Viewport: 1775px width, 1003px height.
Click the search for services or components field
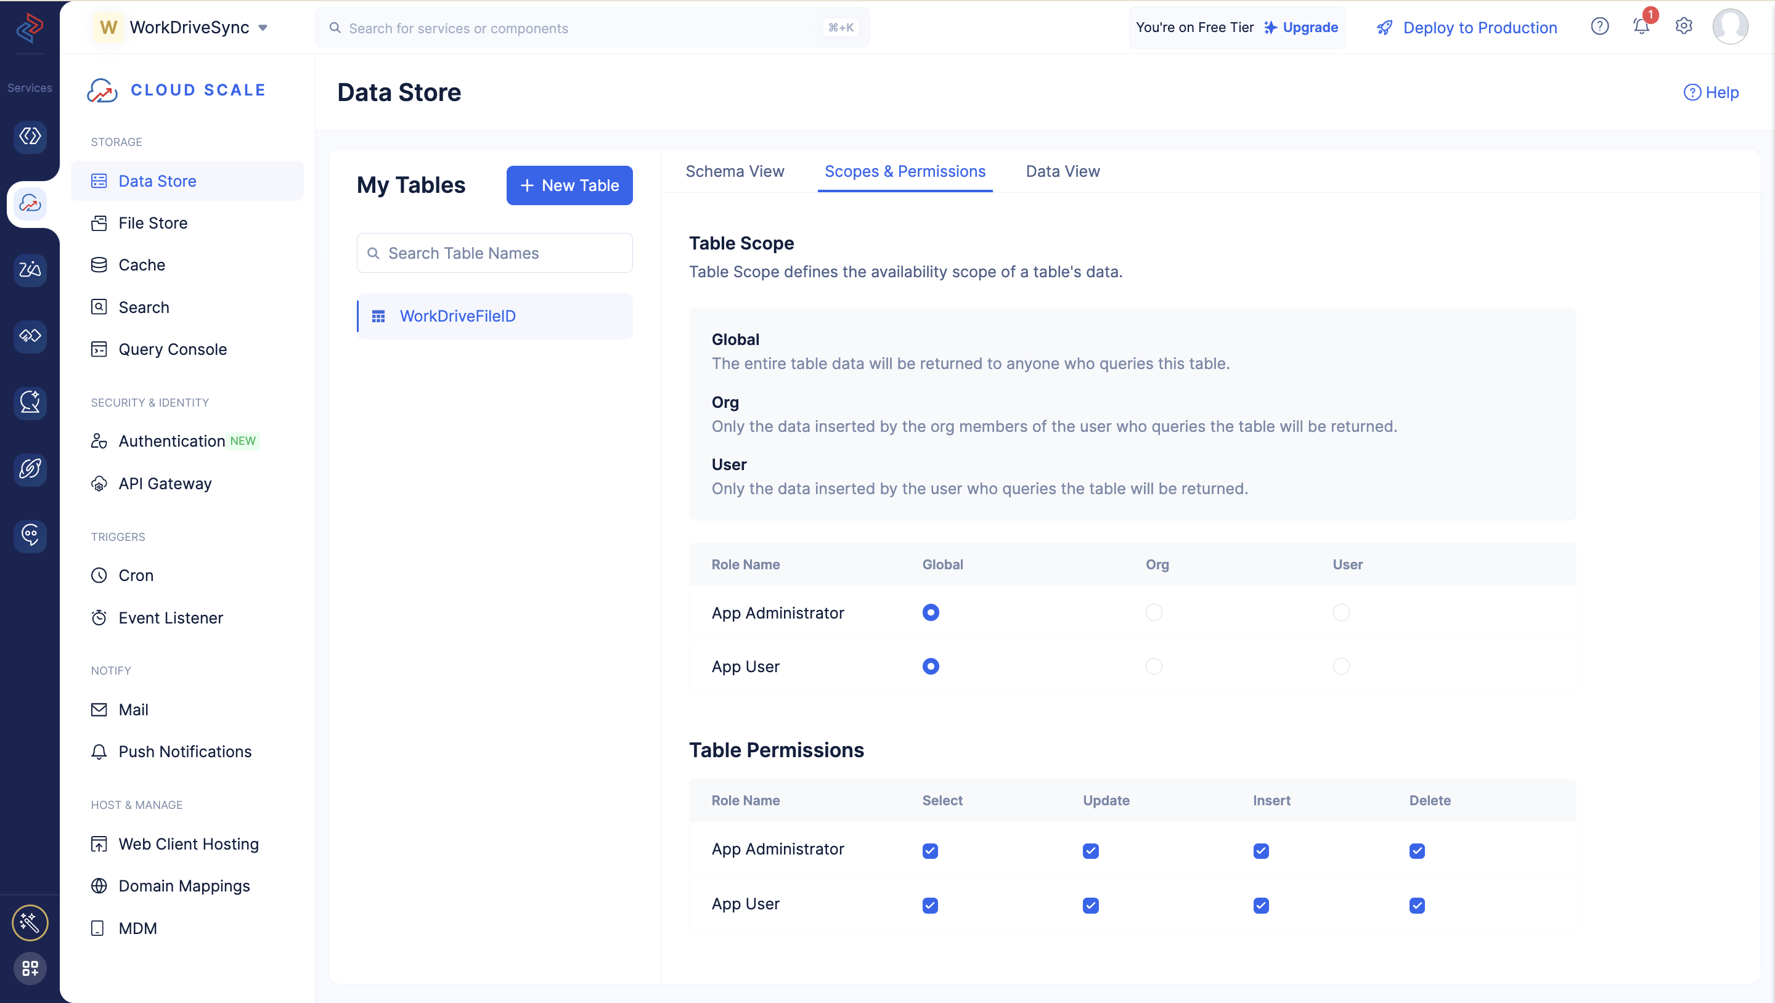point(592,28)
